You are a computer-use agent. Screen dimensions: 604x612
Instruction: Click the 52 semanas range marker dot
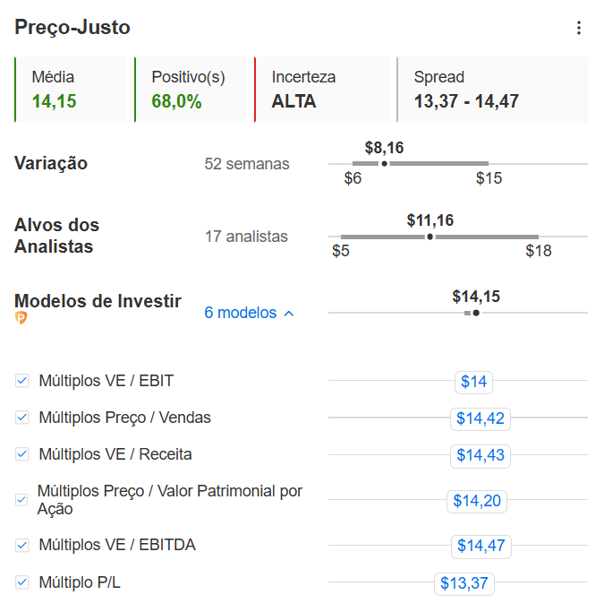(x=384, y=164)
